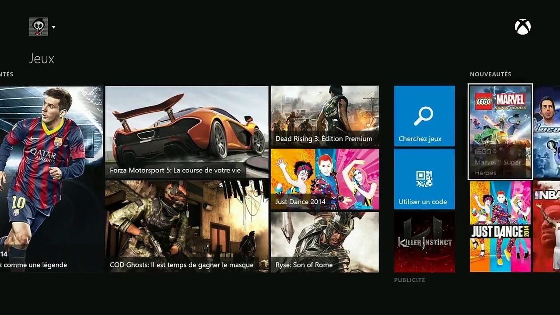
Task: Select Dead Rising 3: Édition Premium tile
Action: 325,116
